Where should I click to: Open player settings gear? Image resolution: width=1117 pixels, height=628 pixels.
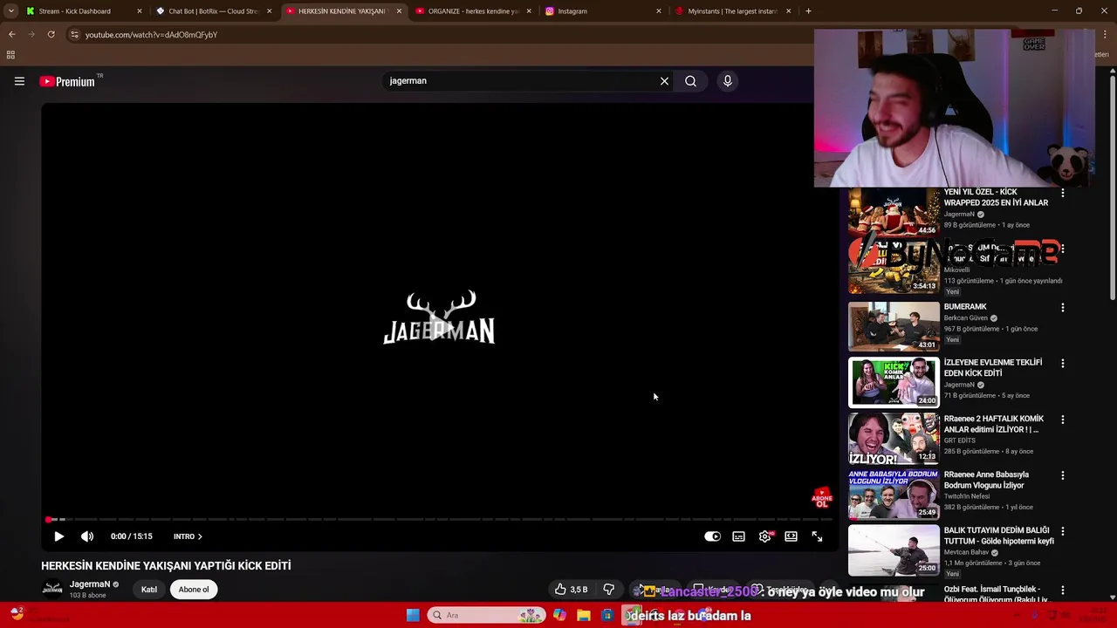(764, 536)
